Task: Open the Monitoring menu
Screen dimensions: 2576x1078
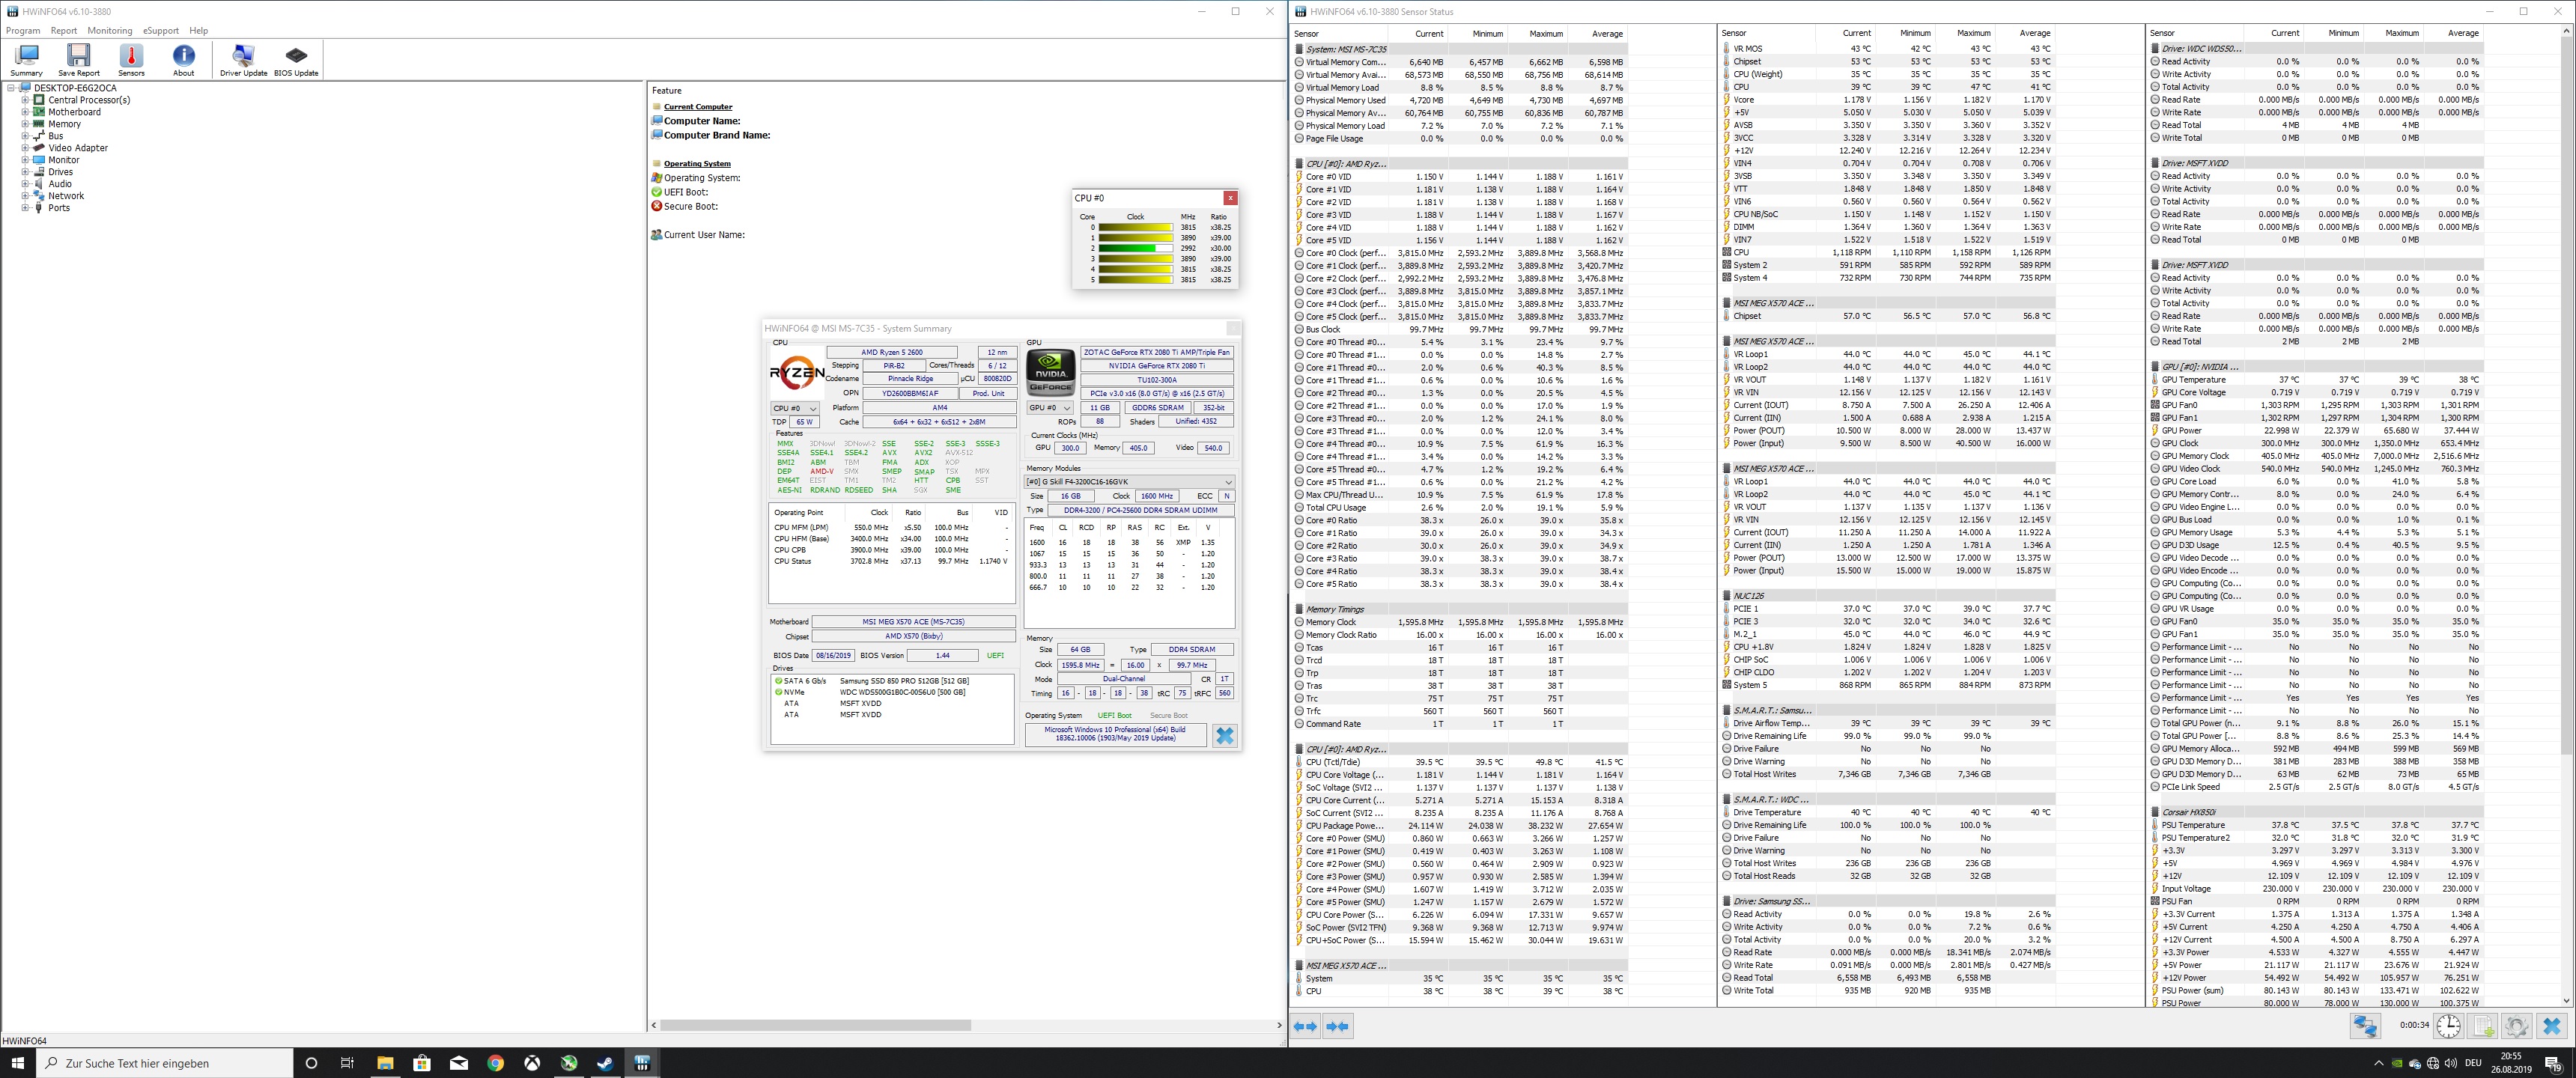Action: coord(109,31)
